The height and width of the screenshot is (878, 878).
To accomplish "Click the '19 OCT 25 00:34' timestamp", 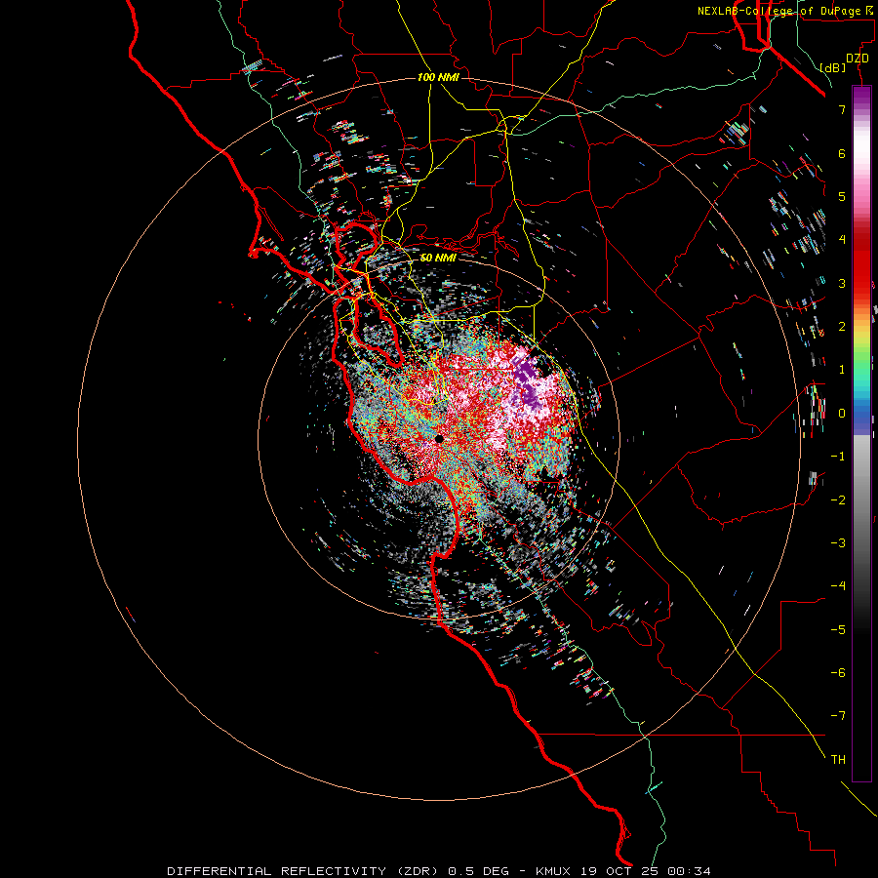I will pyautogui.click(x=646, y=871).
